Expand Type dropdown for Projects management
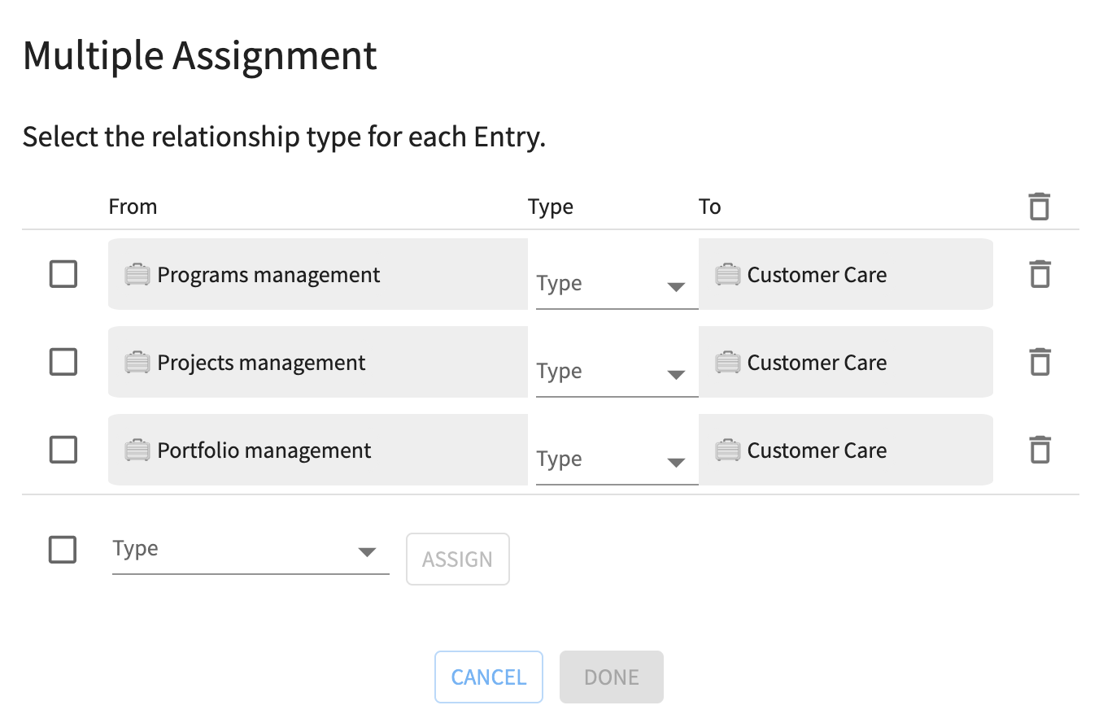 pyautogui.click(x=616, y=372)
